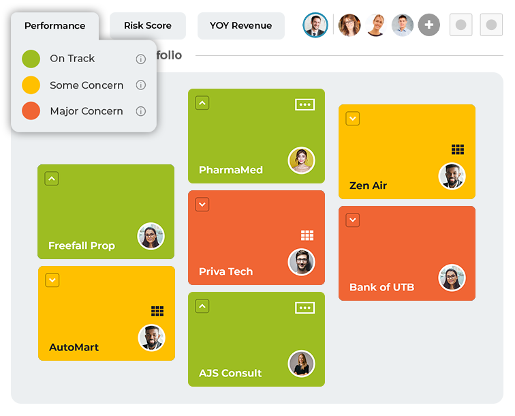
Task: Switch to the Risk Score tab
Action: coord(148,26)
